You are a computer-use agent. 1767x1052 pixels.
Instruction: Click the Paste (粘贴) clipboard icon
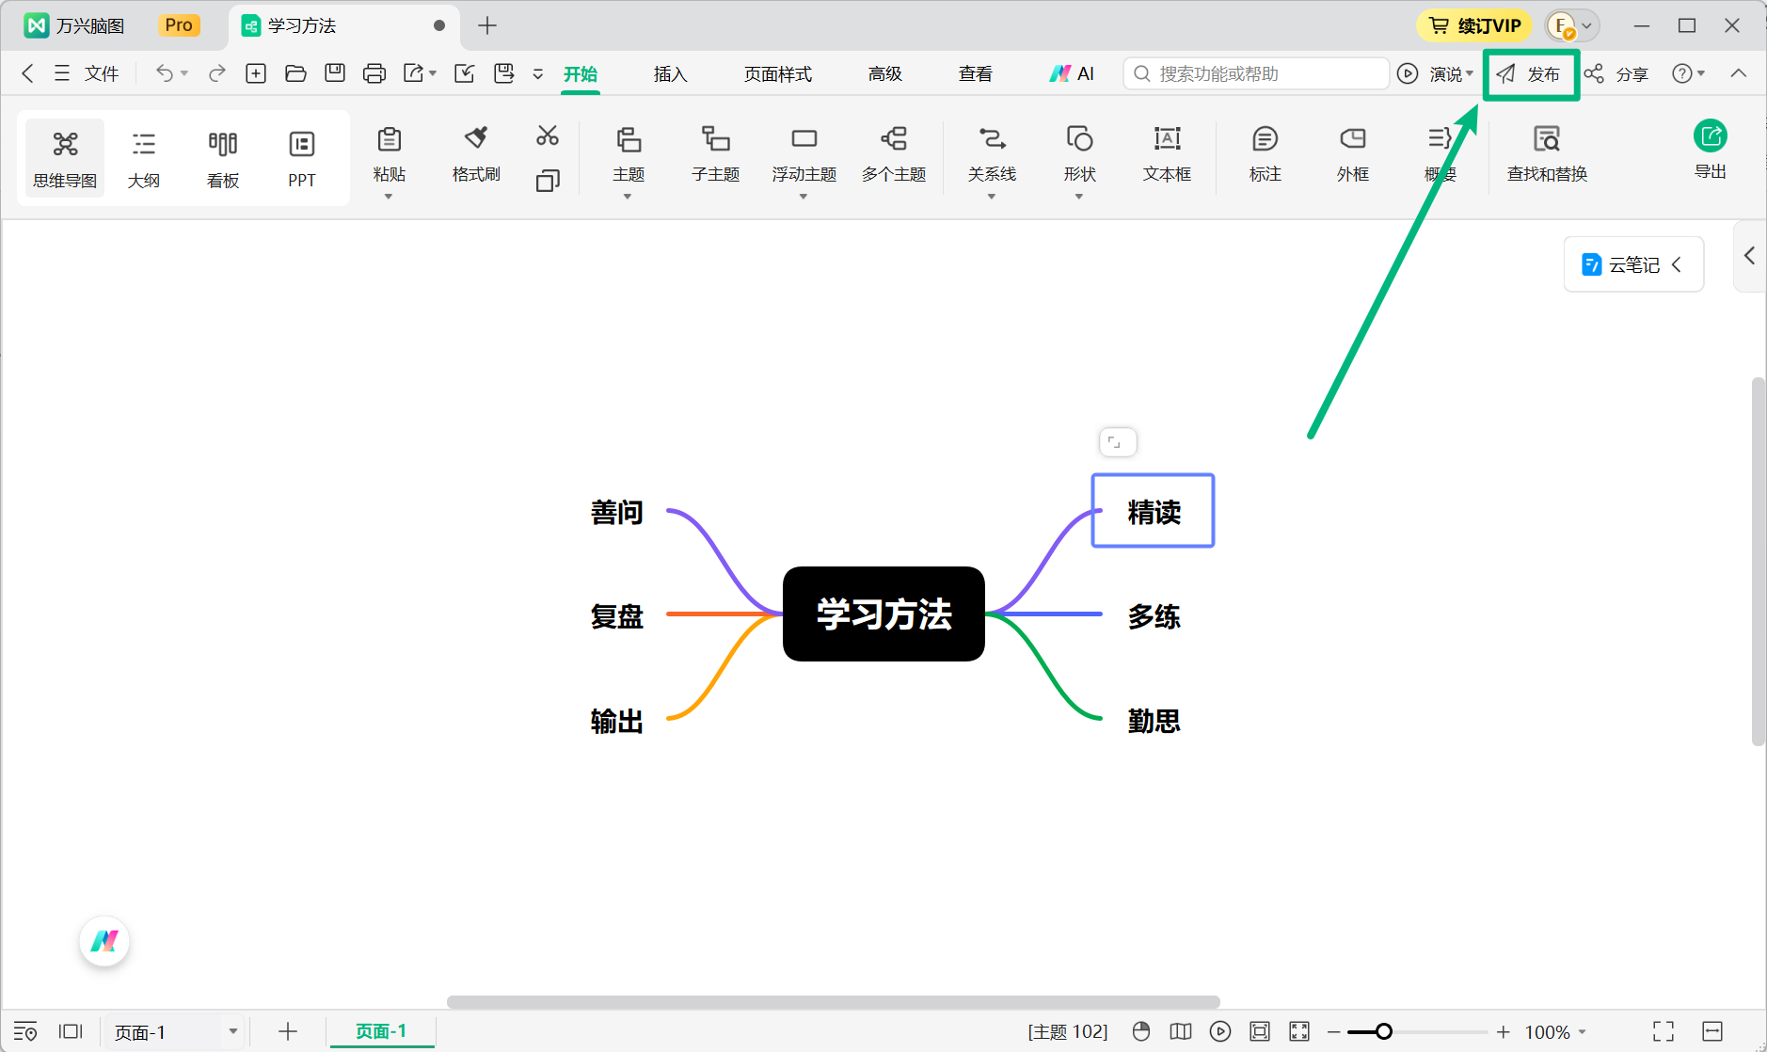389,140
